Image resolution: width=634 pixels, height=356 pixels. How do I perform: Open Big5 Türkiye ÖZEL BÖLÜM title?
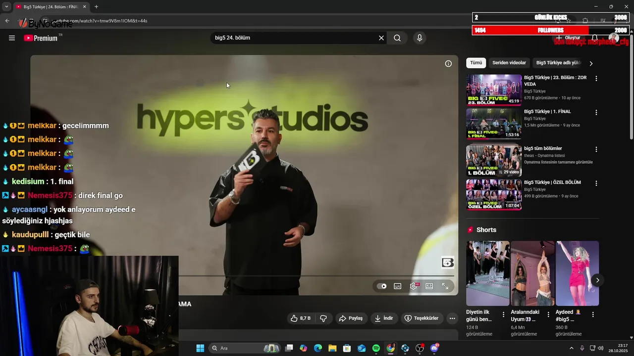[552, 182]
